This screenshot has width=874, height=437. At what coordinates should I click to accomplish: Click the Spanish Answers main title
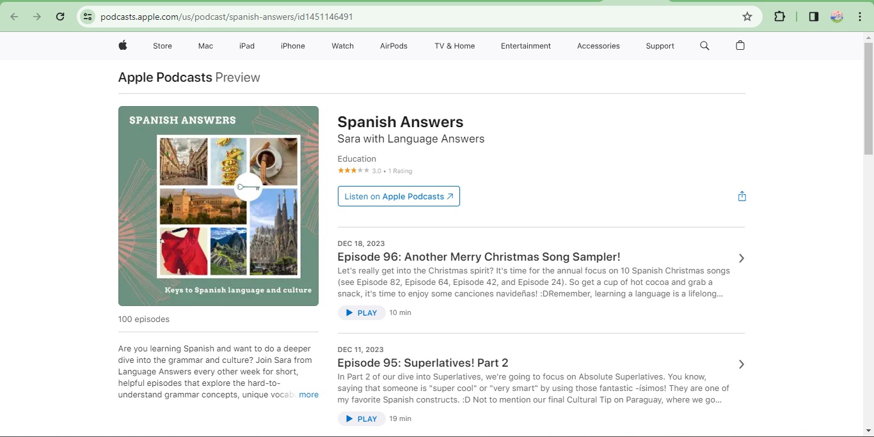point(401,122)
